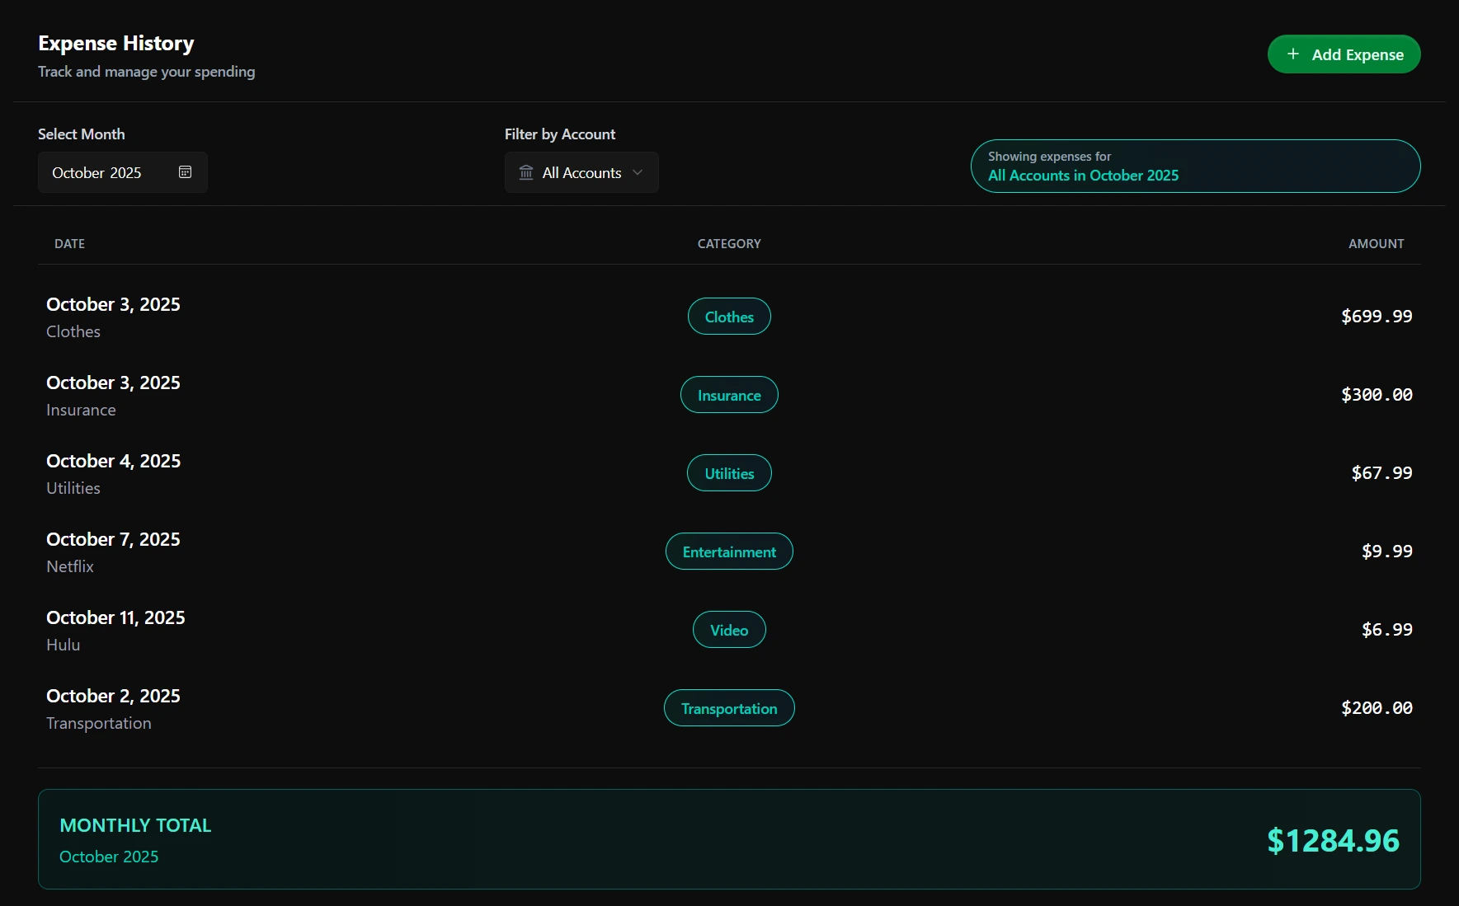
Task: Click the Video category tag
Action: tap(728, 629)
